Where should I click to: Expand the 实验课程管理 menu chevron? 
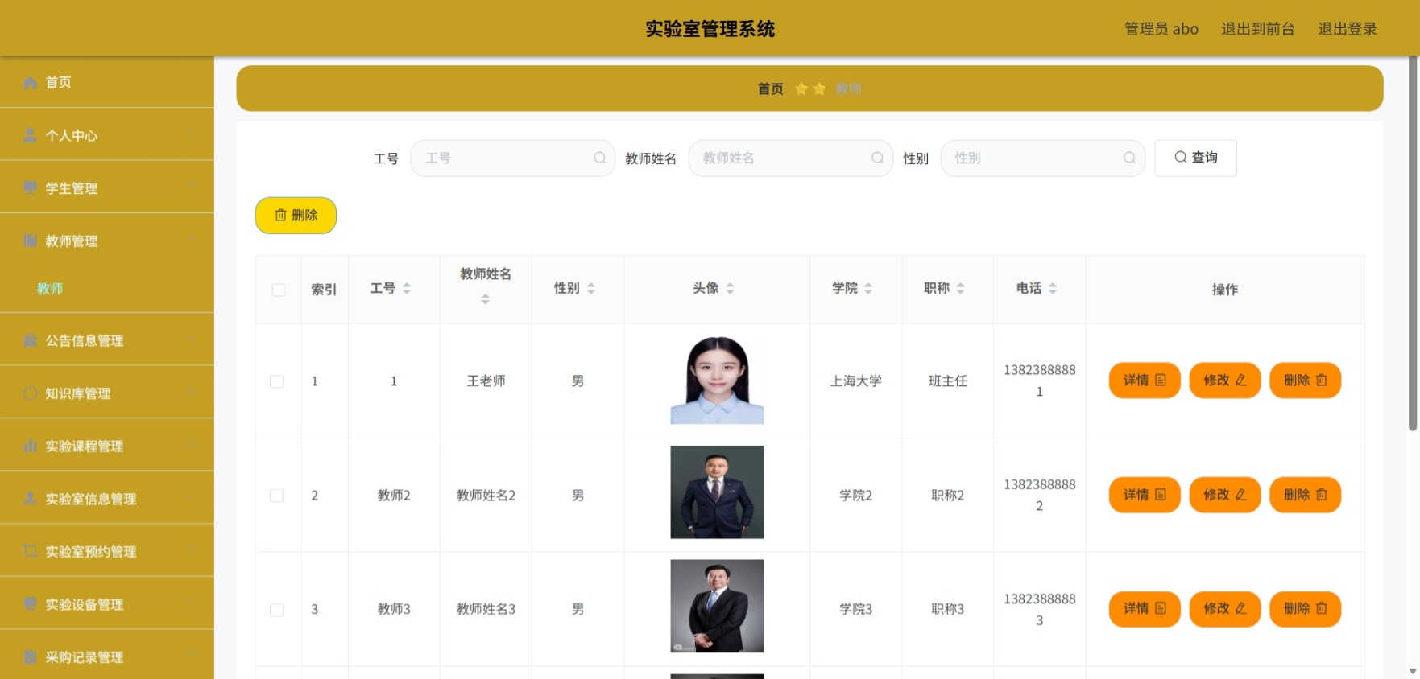(192, 444)
